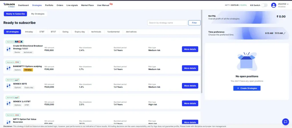The height and width of the screenshot is (128, 292).
Task: Go to Market Place
Action: 87,5
